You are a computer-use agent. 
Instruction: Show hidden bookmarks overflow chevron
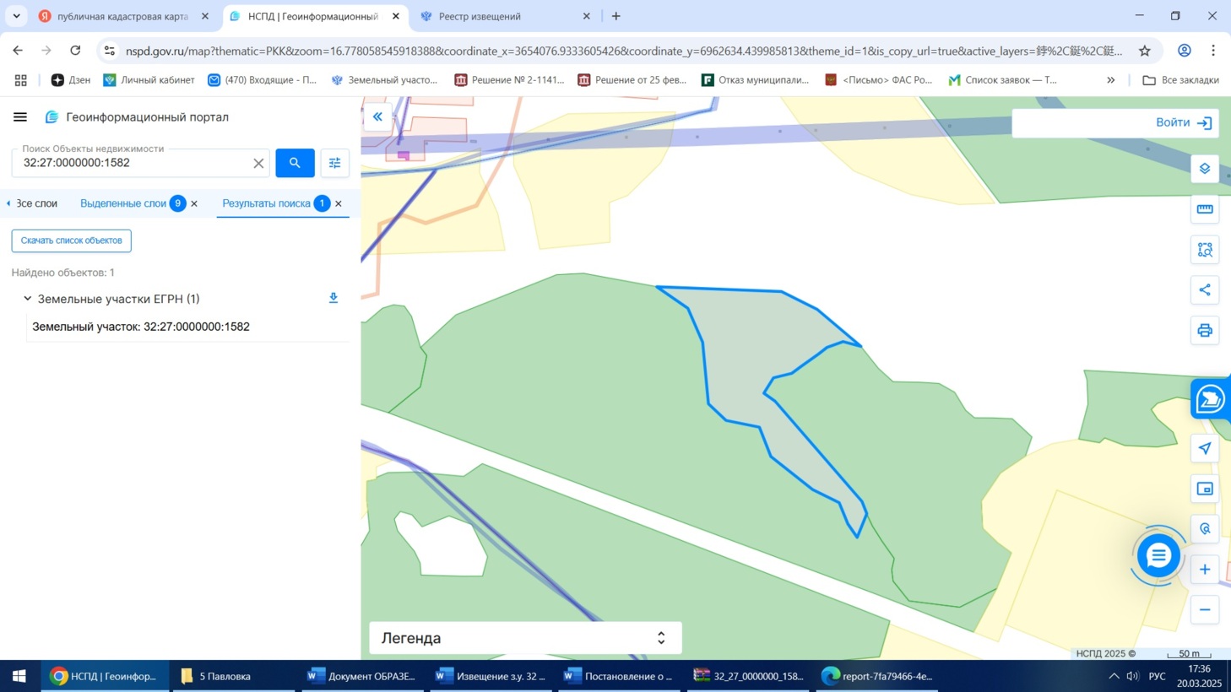coord(1110,80)
